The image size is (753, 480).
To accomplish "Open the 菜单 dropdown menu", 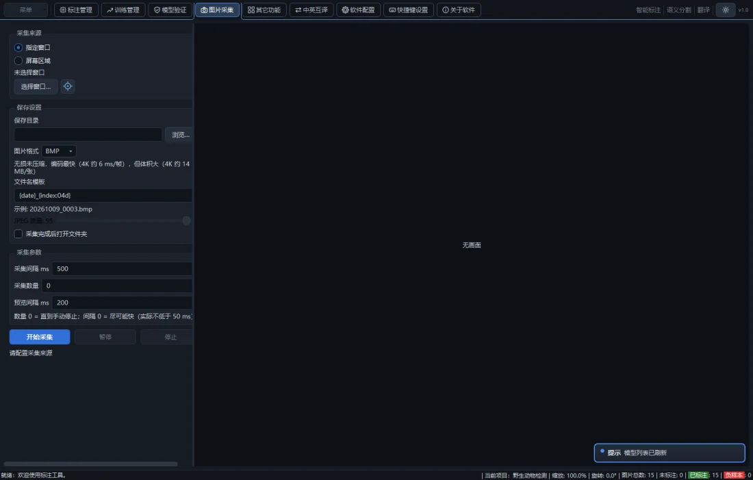I will (x=26, y=10).
